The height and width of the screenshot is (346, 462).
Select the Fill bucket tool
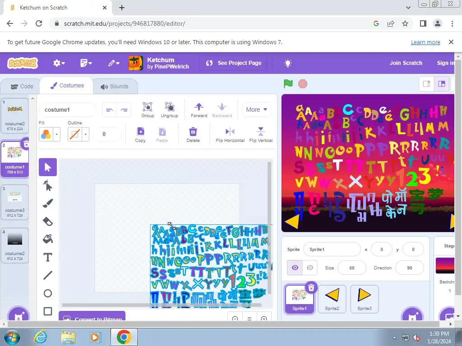[x=48, y=239]
